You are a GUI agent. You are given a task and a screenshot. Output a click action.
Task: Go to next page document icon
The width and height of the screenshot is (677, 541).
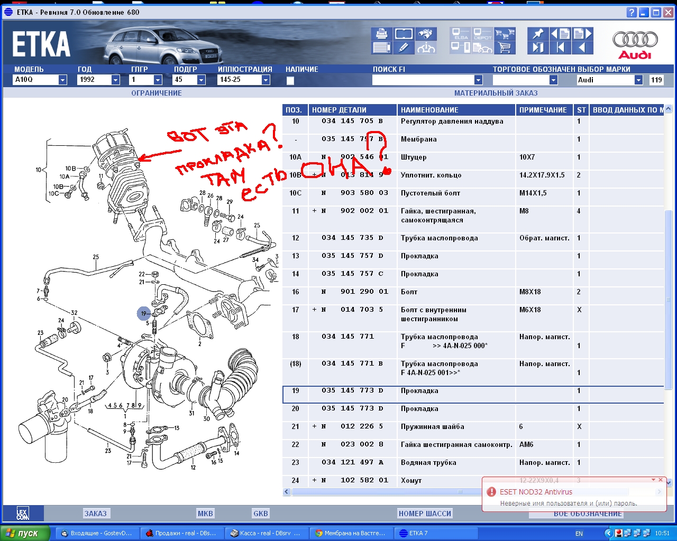coord(582,34)
